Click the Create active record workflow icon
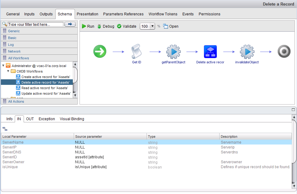 tap(18, 77)
